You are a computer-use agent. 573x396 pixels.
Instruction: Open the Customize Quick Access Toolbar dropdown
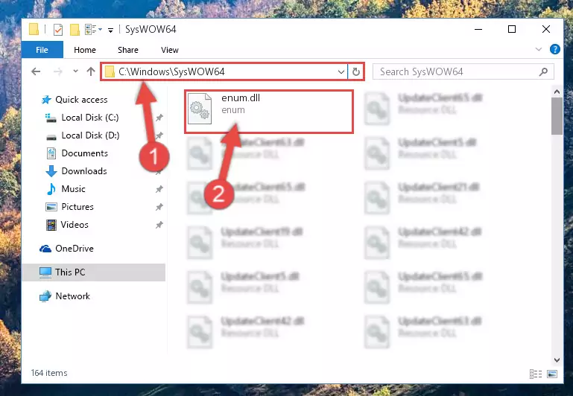pos(110,30)
